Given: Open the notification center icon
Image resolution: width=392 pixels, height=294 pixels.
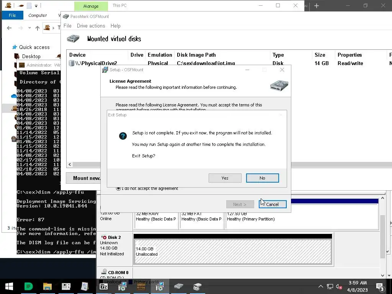Looking at the screenshot, I should (x=380, y=287).
